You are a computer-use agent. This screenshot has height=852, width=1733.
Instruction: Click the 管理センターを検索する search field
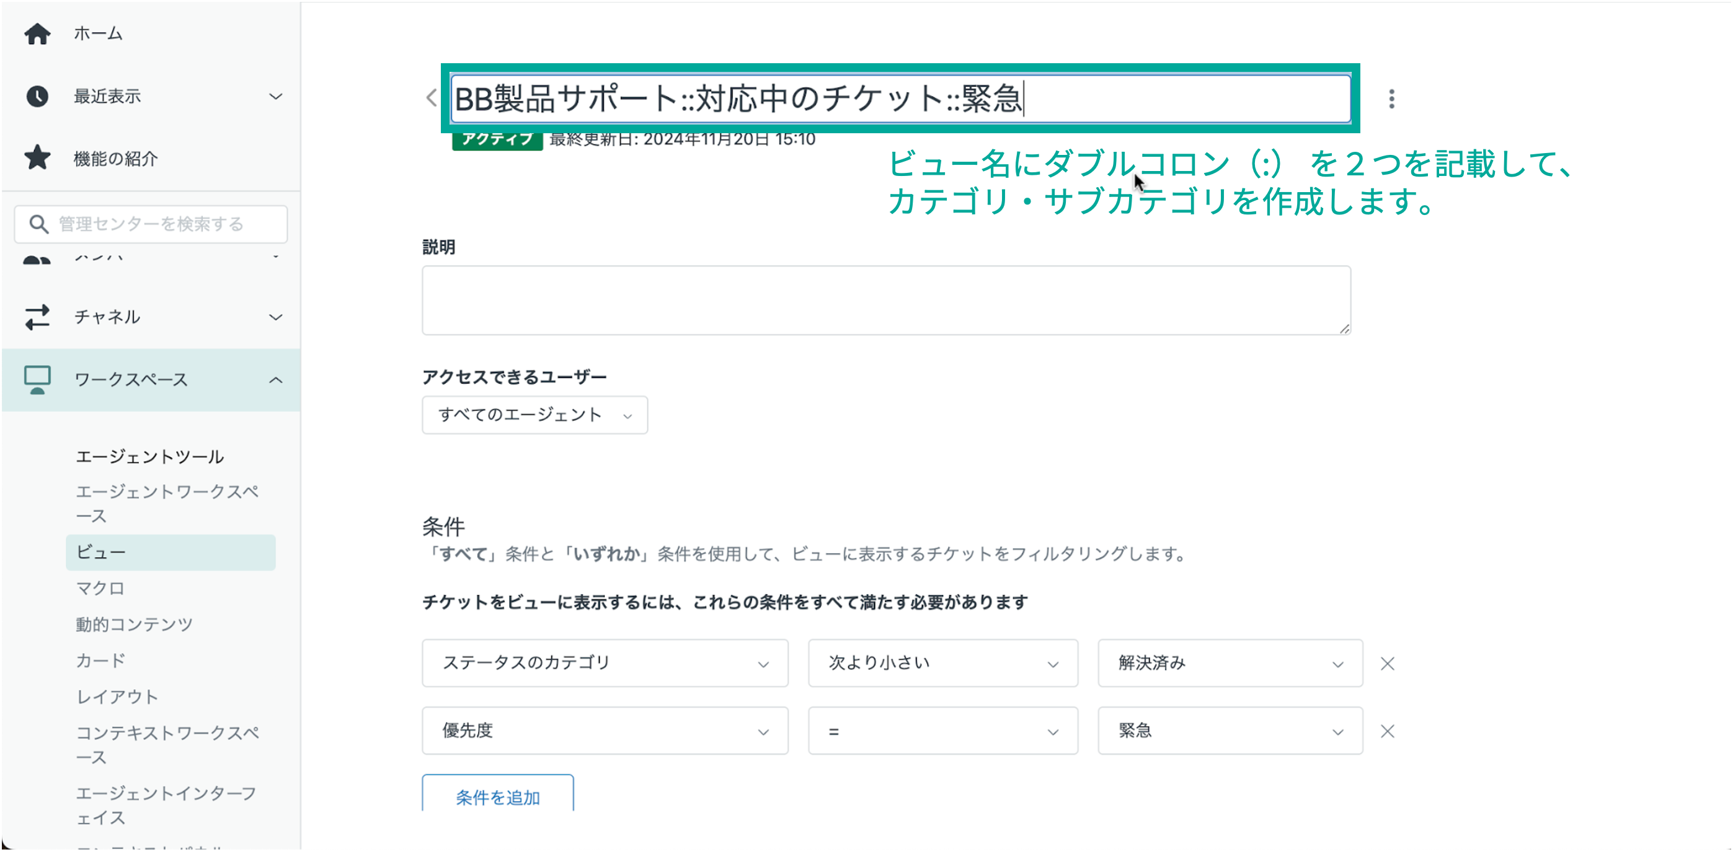coord(151,224)
